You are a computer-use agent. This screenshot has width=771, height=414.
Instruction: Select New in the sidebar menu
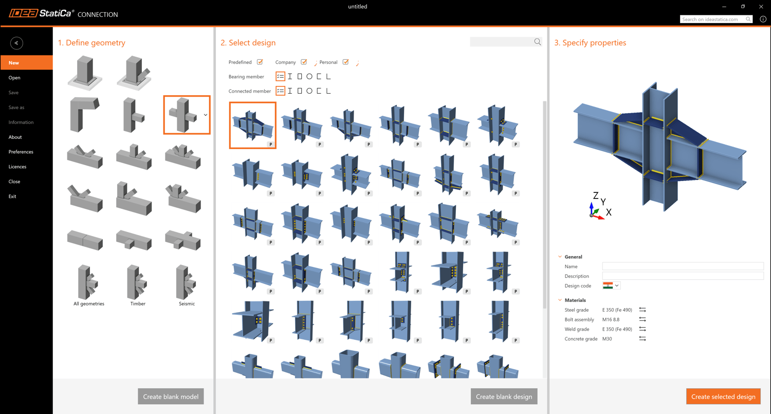[x=26, y=63]
